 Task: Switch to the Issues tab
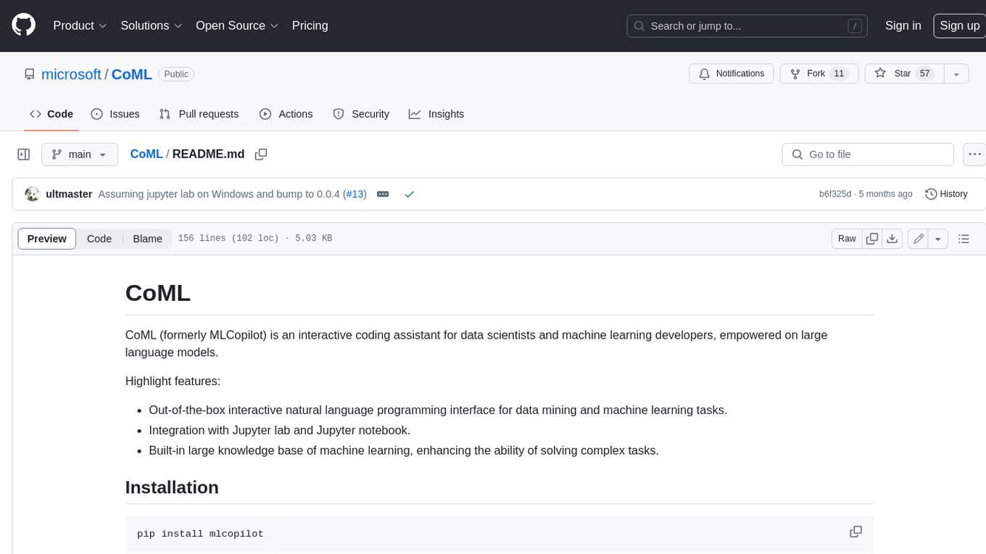[x=115, y=114]
